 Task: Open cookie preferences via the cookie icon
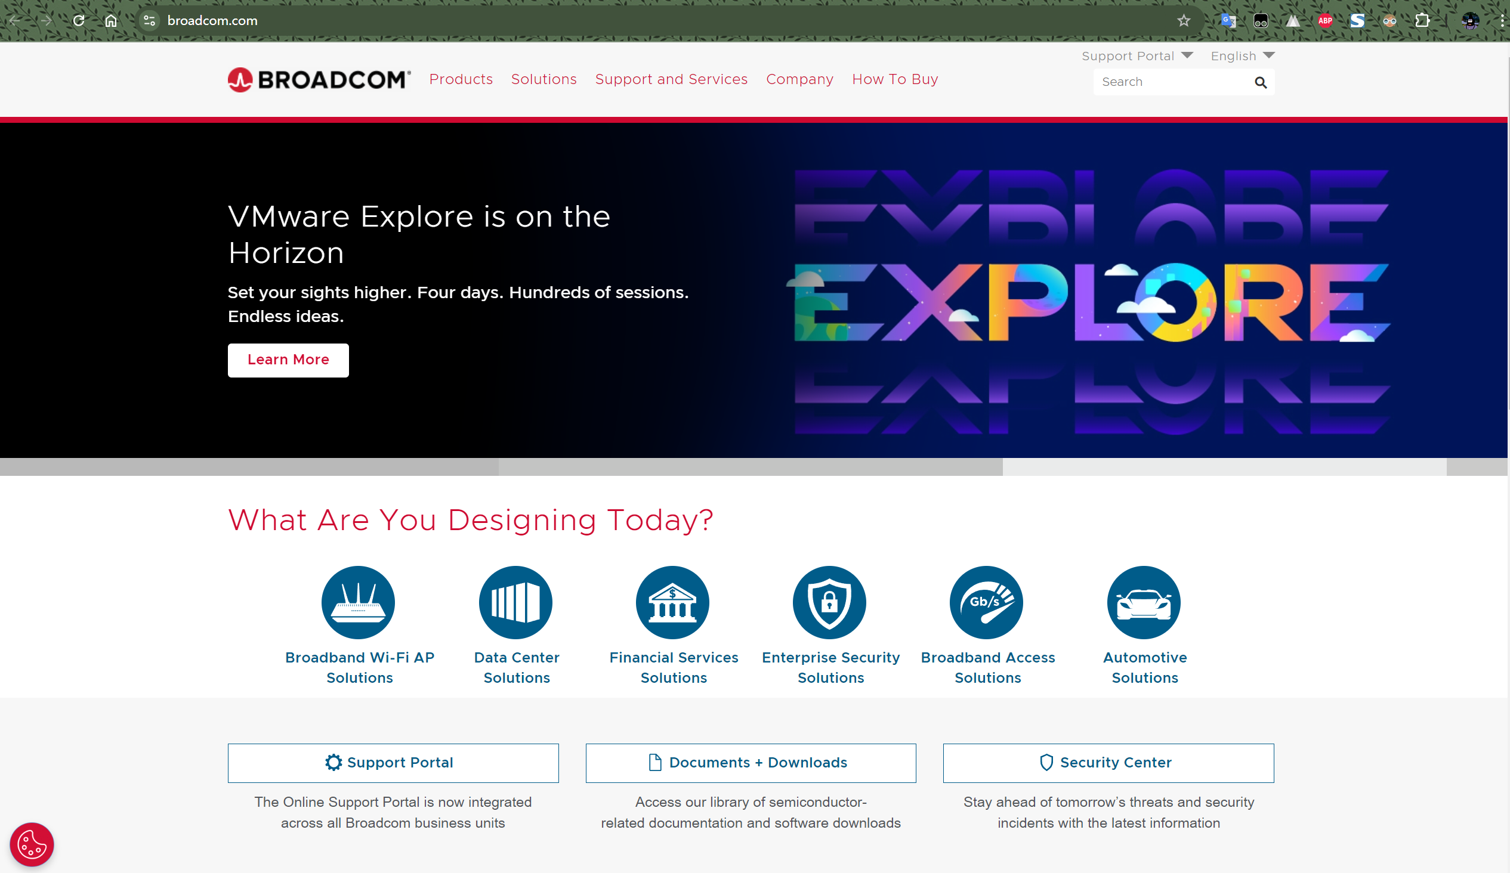tap(32, 844)
